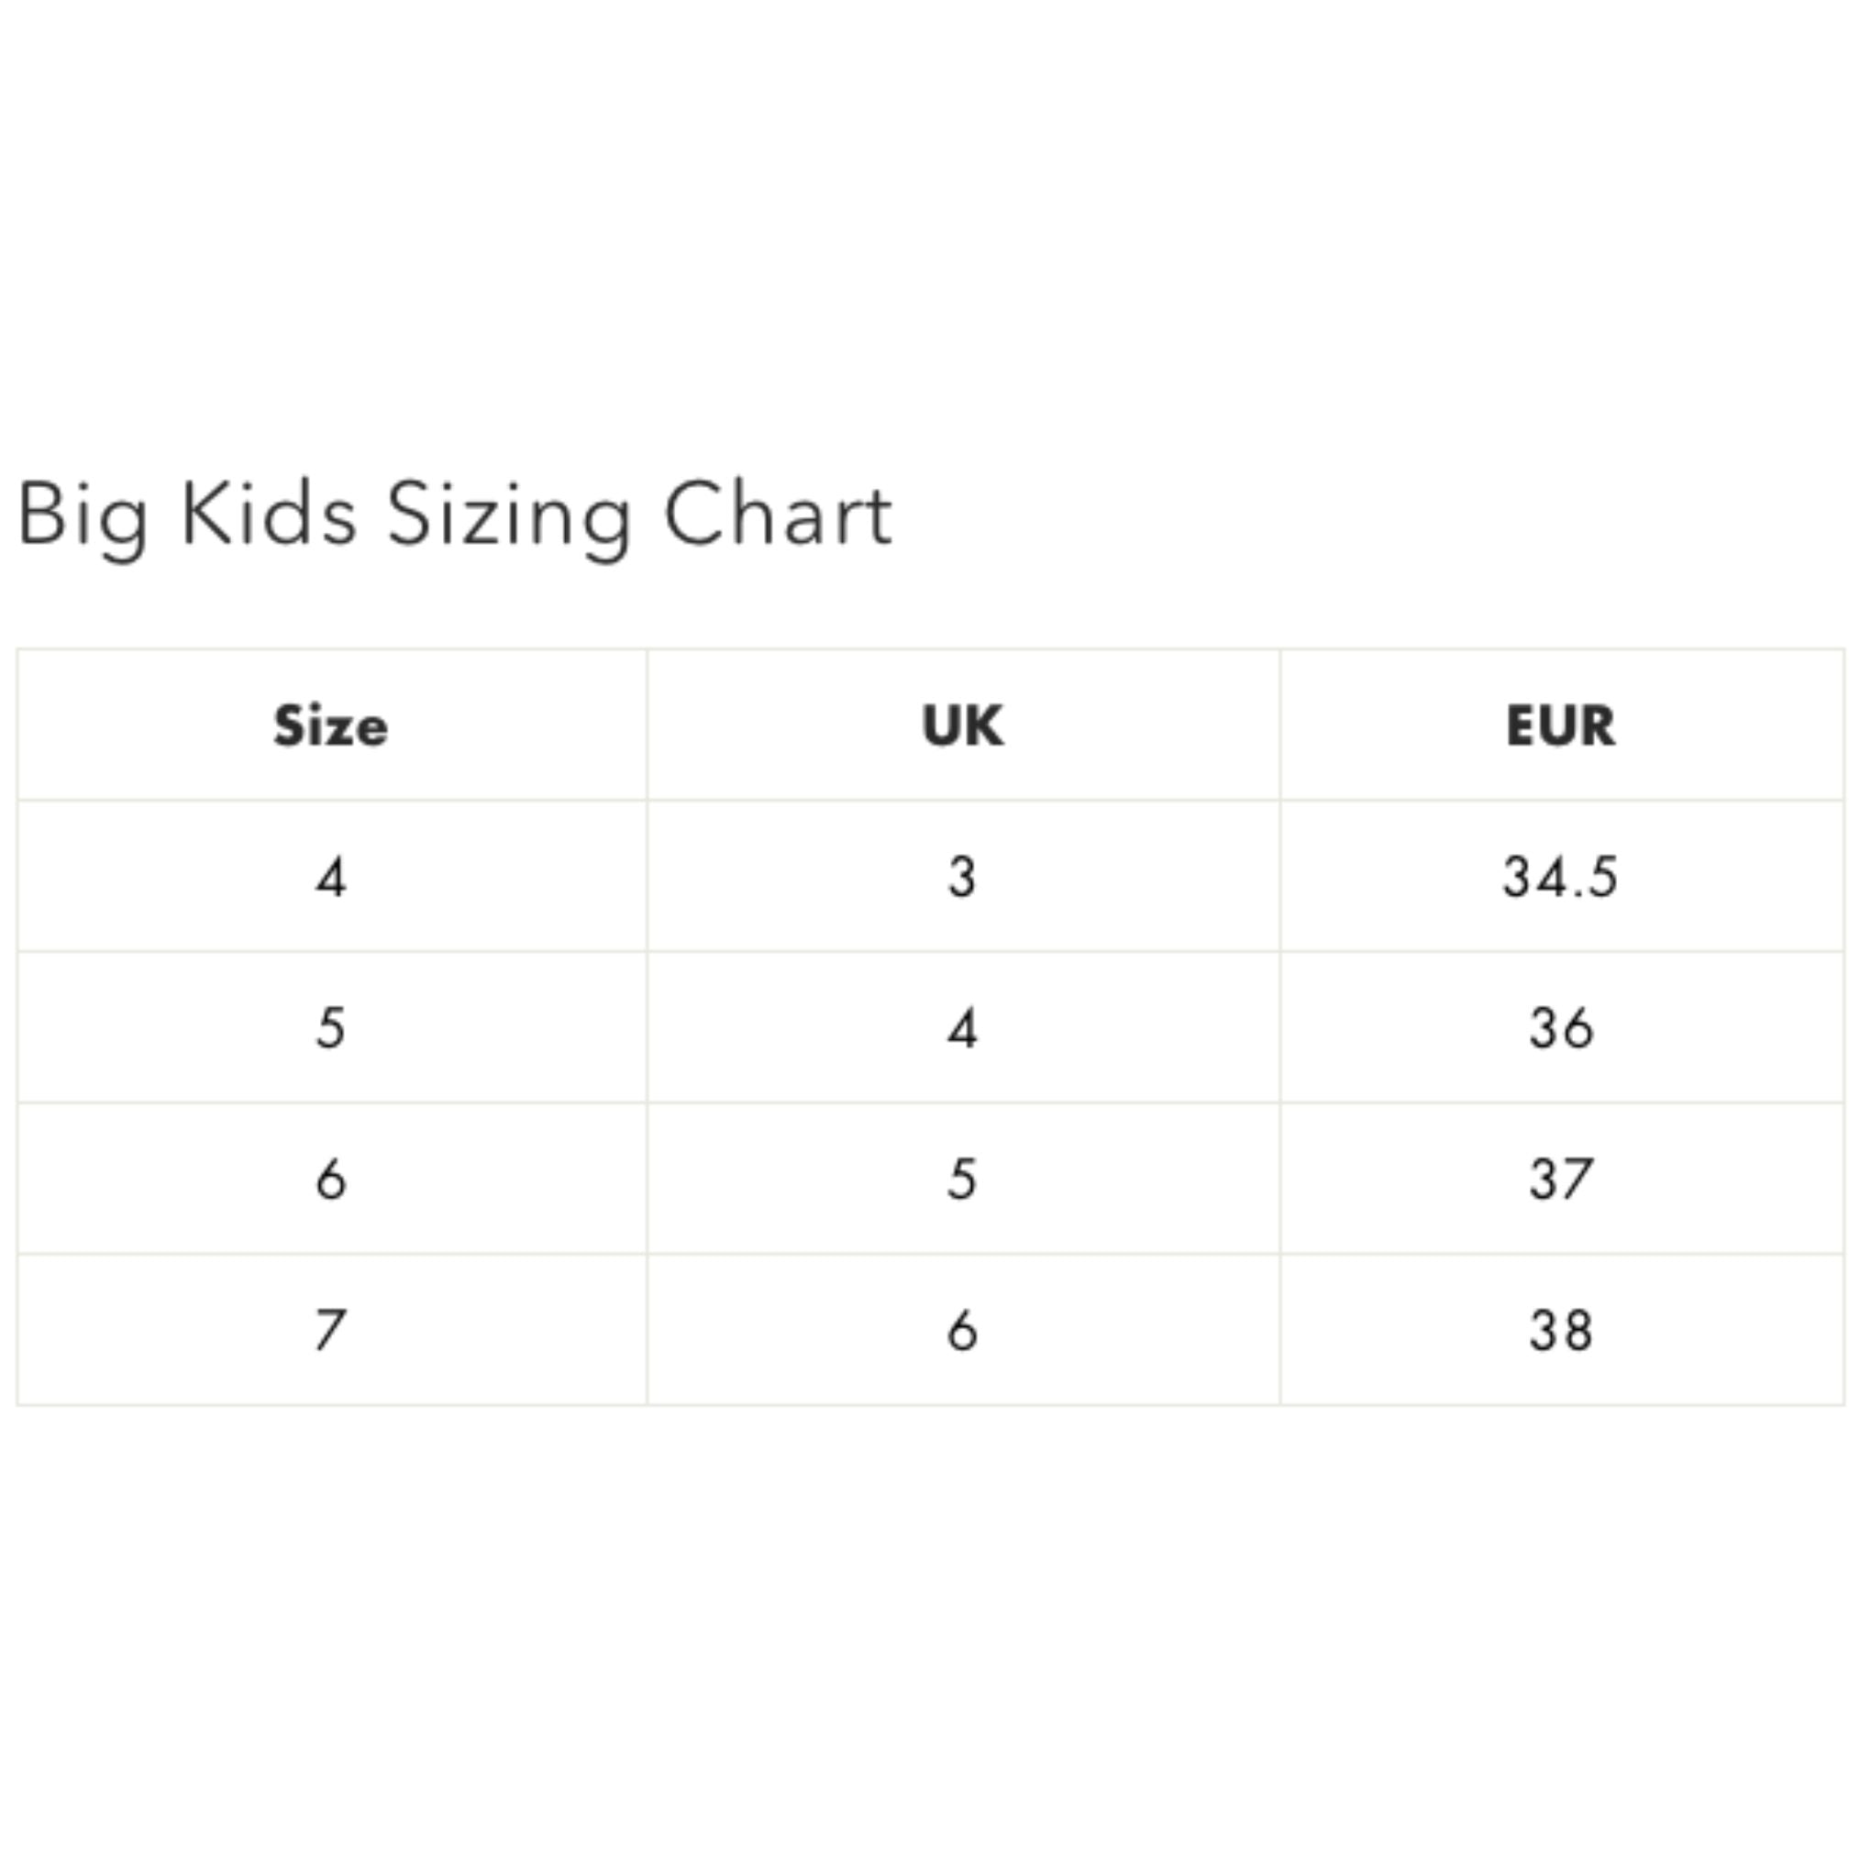Image resolution: width=1871 pixels, height=1871 pixels.
Task: Select the 4 in the UK column
Action: 963,1028
